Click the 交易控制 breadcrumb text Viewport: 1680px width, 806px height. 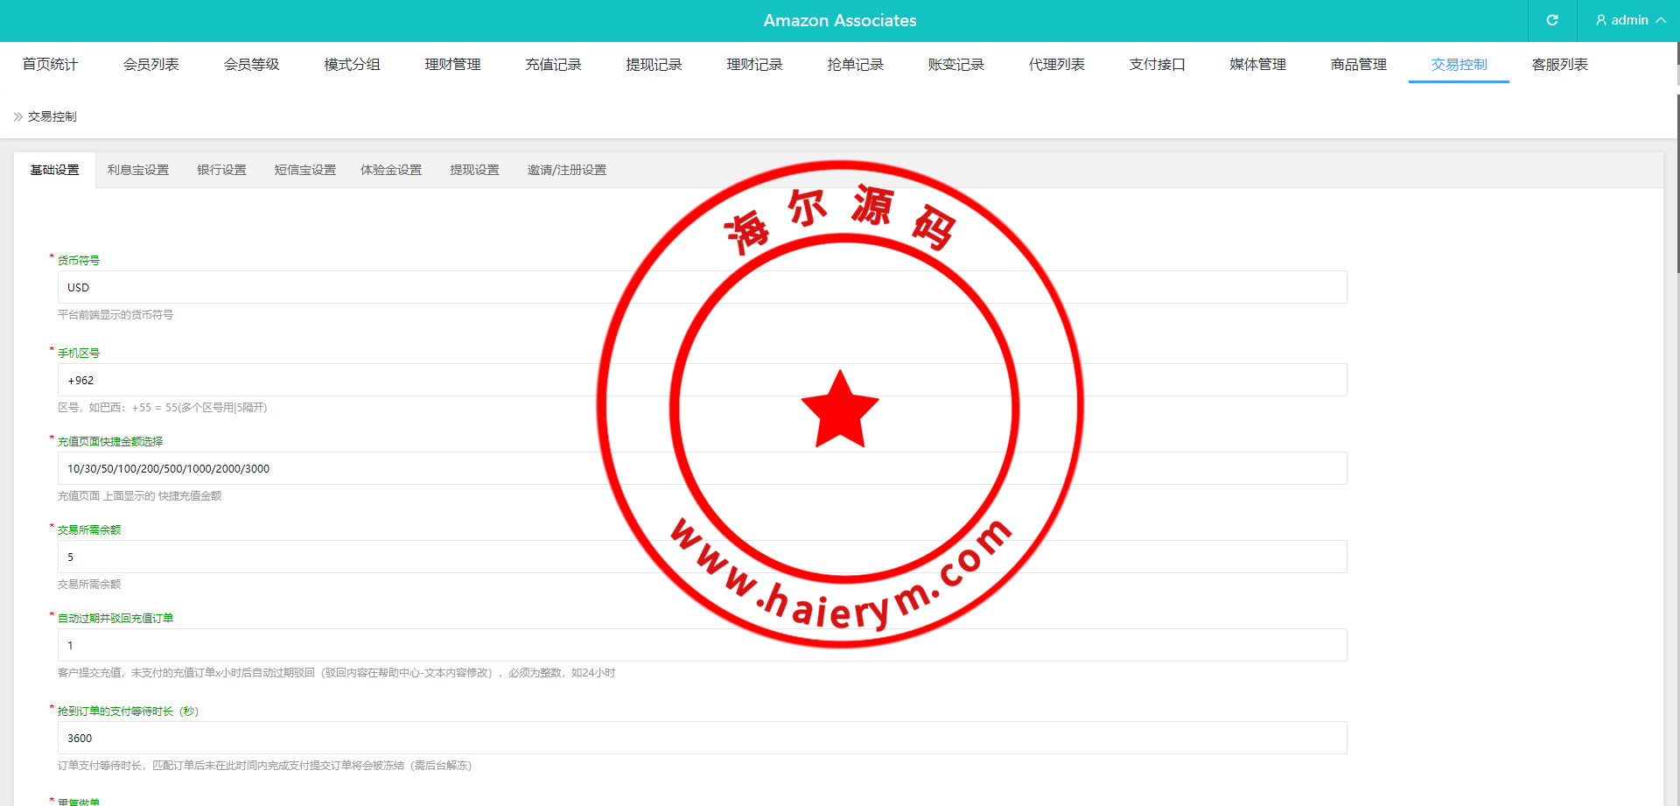52,116
